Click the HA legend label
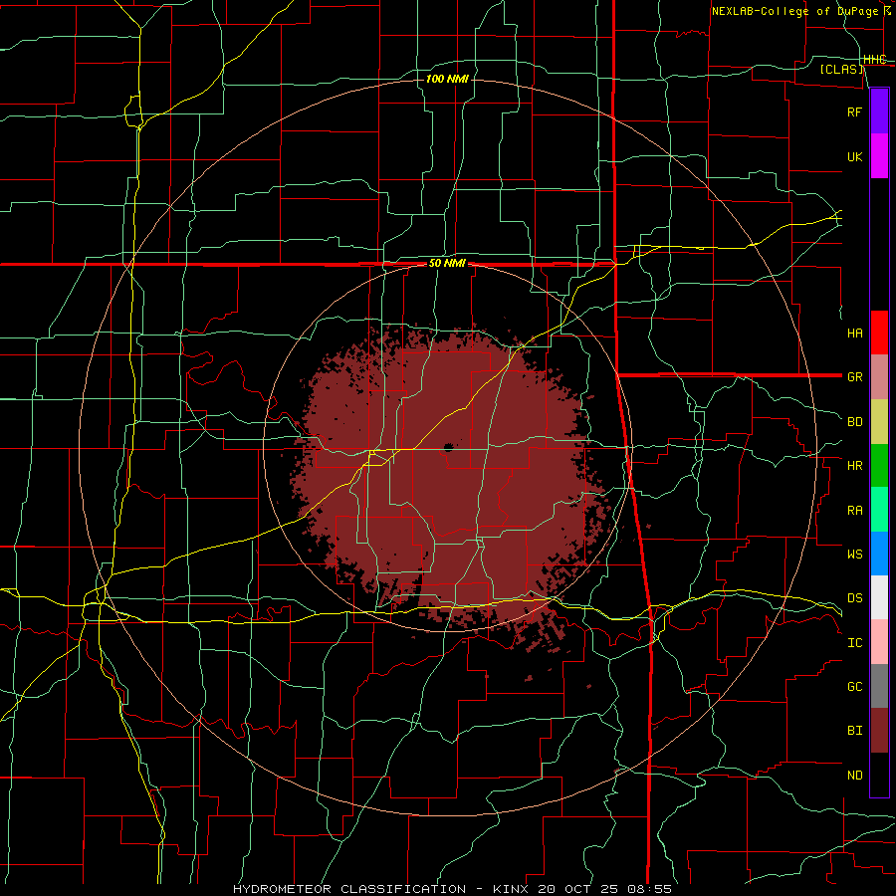Screen dimensions: 896x896 click(x=855, y=334)
